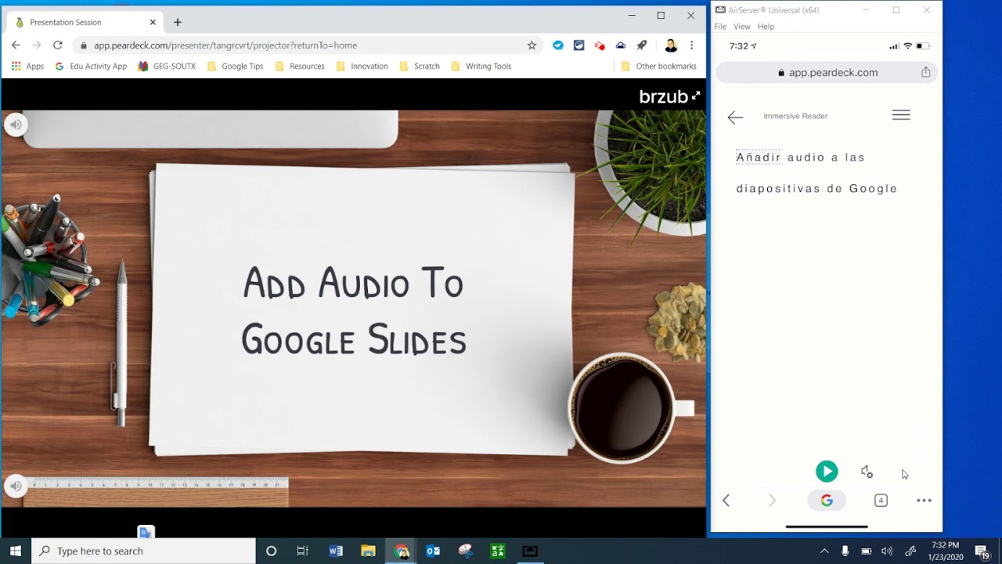Screen dimensions: 1002x564
Task: Expand the Writing Tools bookmark folder
Action: coord(481,67)
